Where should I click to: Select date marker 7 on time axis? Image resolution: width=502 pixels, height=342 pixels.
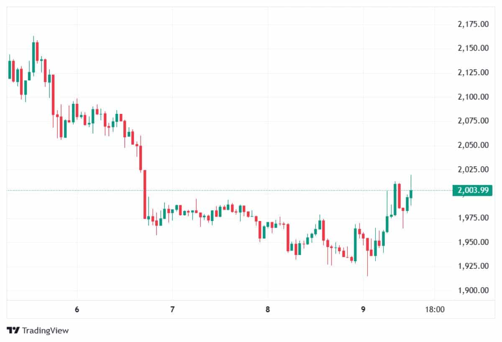(x=172, y=310)
